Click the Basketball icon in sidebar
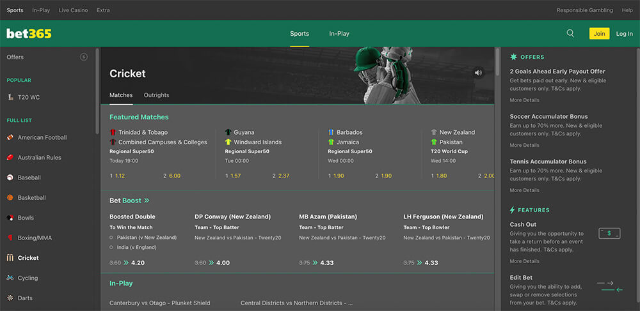Screen dimensions: 640x311 coord(10,197)
